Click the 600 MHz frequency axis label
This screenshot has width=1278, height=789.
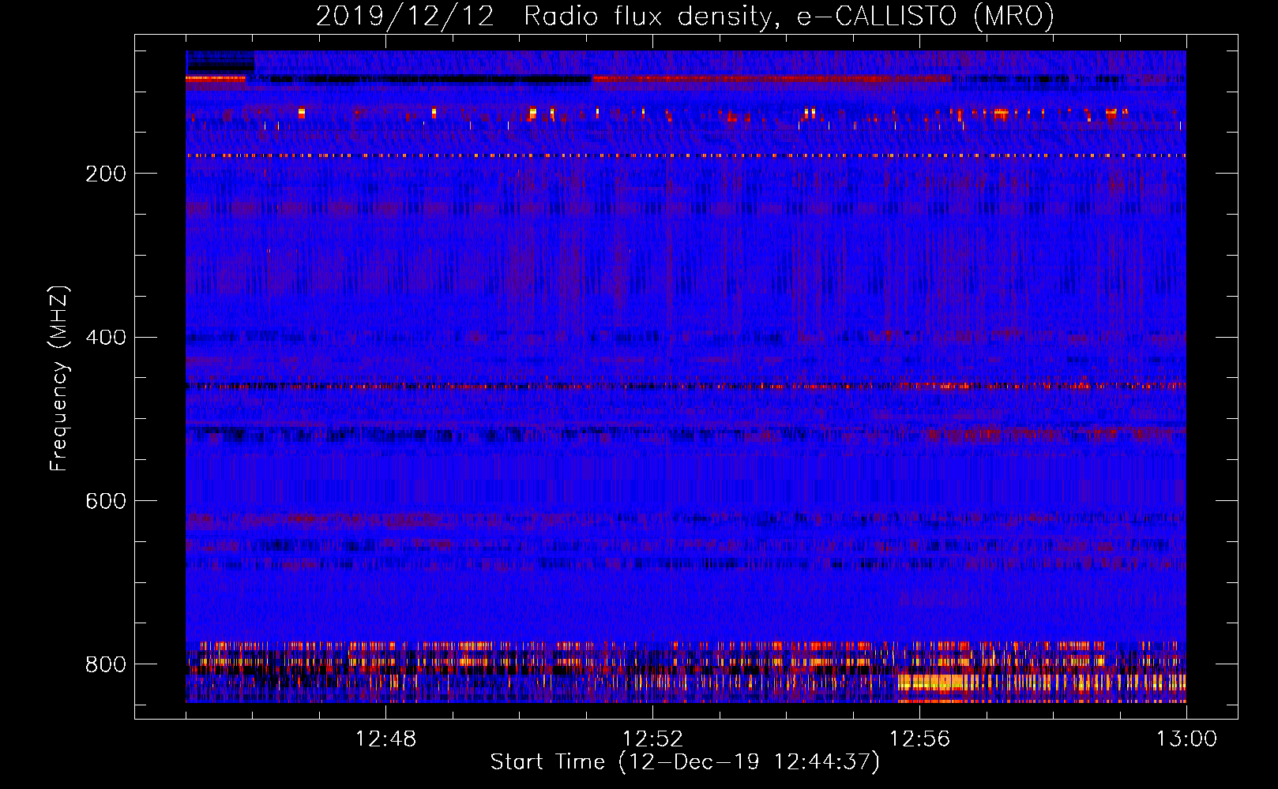tap(106, 502)
